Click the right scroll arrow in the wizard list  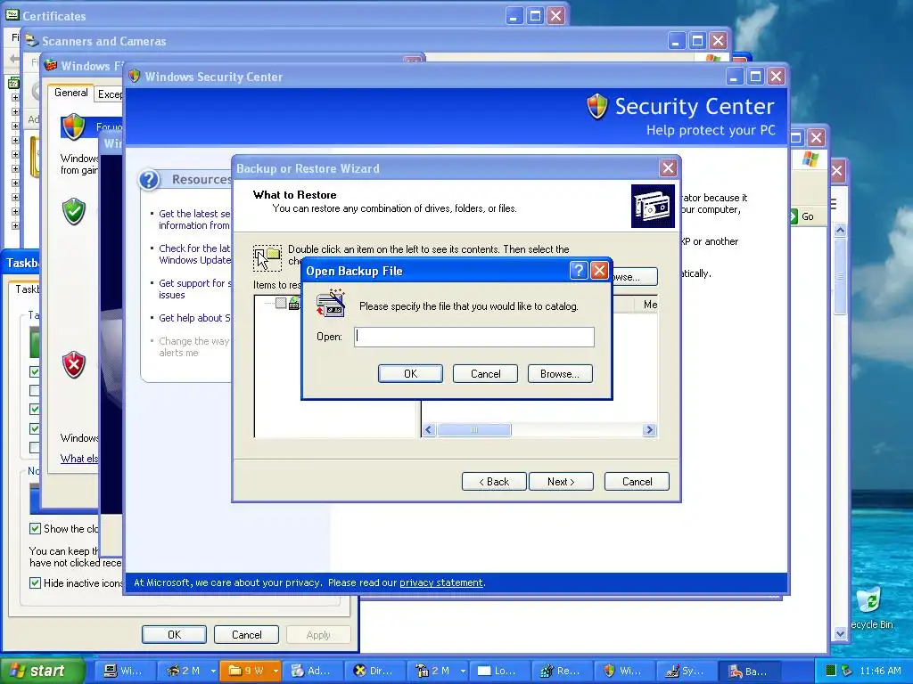pyautogui.click(x=649, y=430)
